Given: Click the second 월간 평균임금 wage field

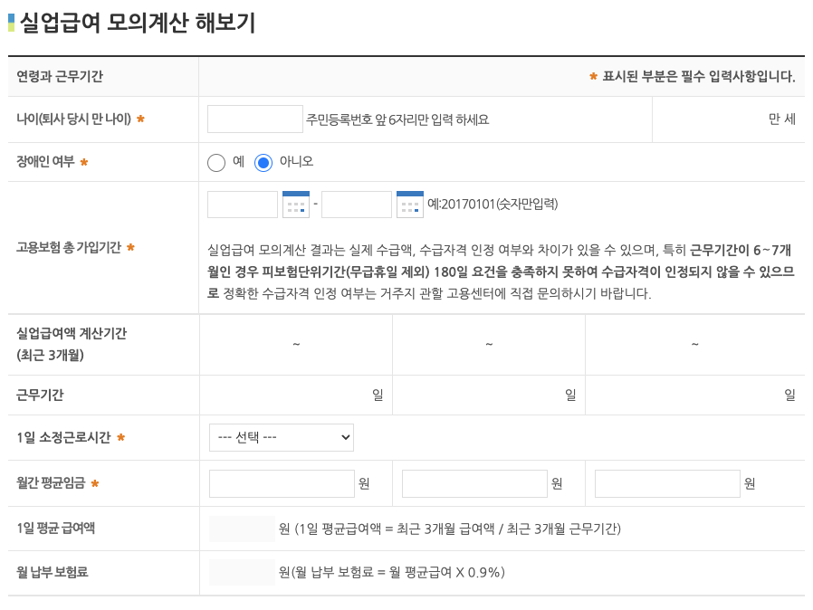Looking at the screenshot, I should pyautogui.click(x=474, y=482).
